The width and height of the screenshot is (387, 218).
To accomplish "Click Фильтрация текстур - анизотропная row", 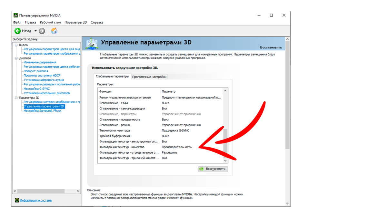I will point(160,141).
